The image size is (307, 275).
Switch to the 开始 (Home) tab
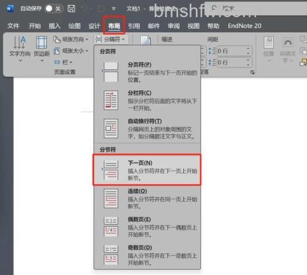click(35, 26)
